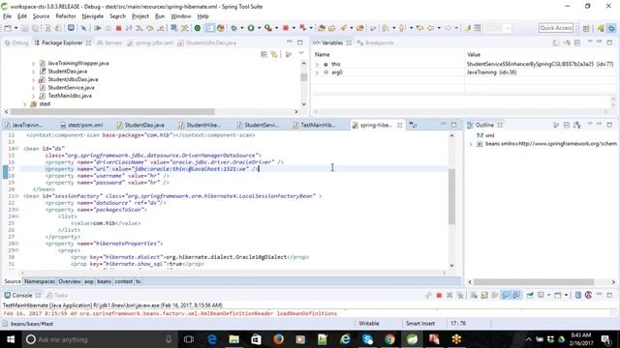Open the Window menu
This screenshot has width=620, height=348.
pos(181,16)
